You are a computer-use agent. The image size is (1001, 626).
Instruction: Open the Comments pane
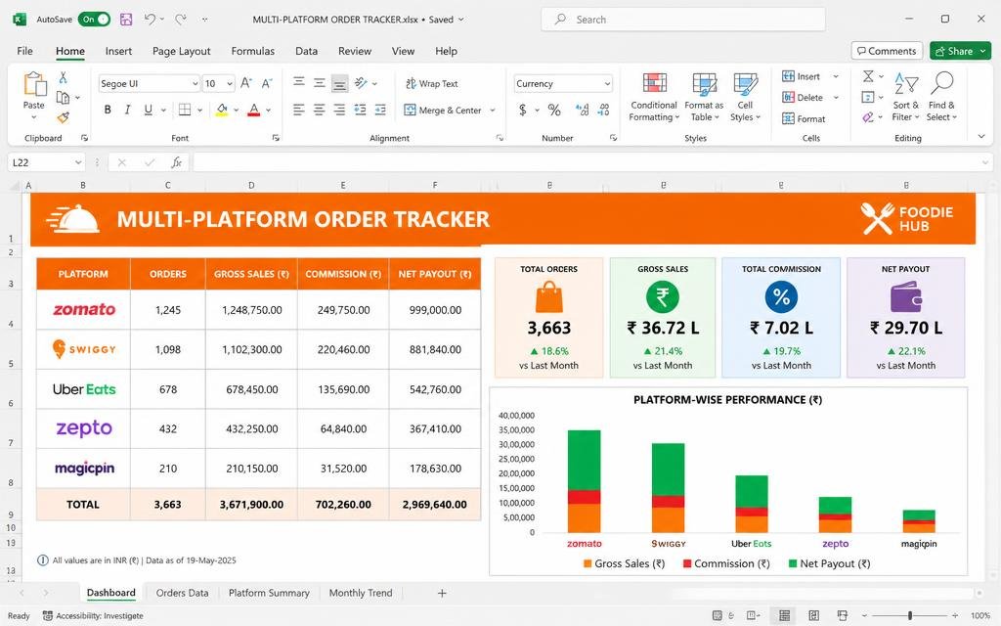(887, 51)
